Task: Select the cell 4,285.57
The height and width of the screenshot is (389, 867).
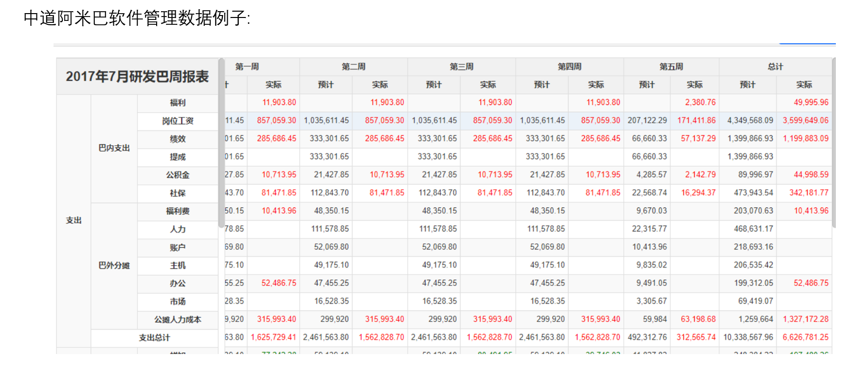Action: (x=647, y=174)
